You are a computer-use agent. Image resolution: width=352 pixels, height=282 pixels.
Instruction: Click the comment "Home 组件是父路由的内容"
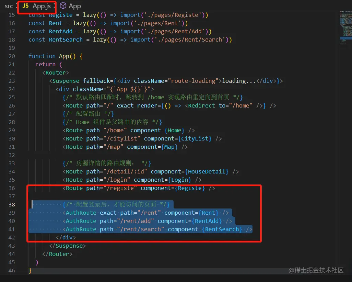[x=112, y=122]
